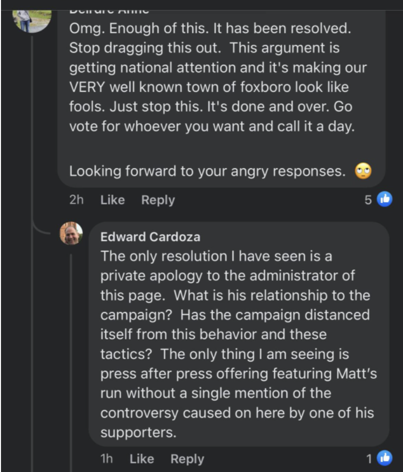Click the "VERY well known town" line
Screen dimensions: 403x472
pyautogui.click(x=209, y=88)
